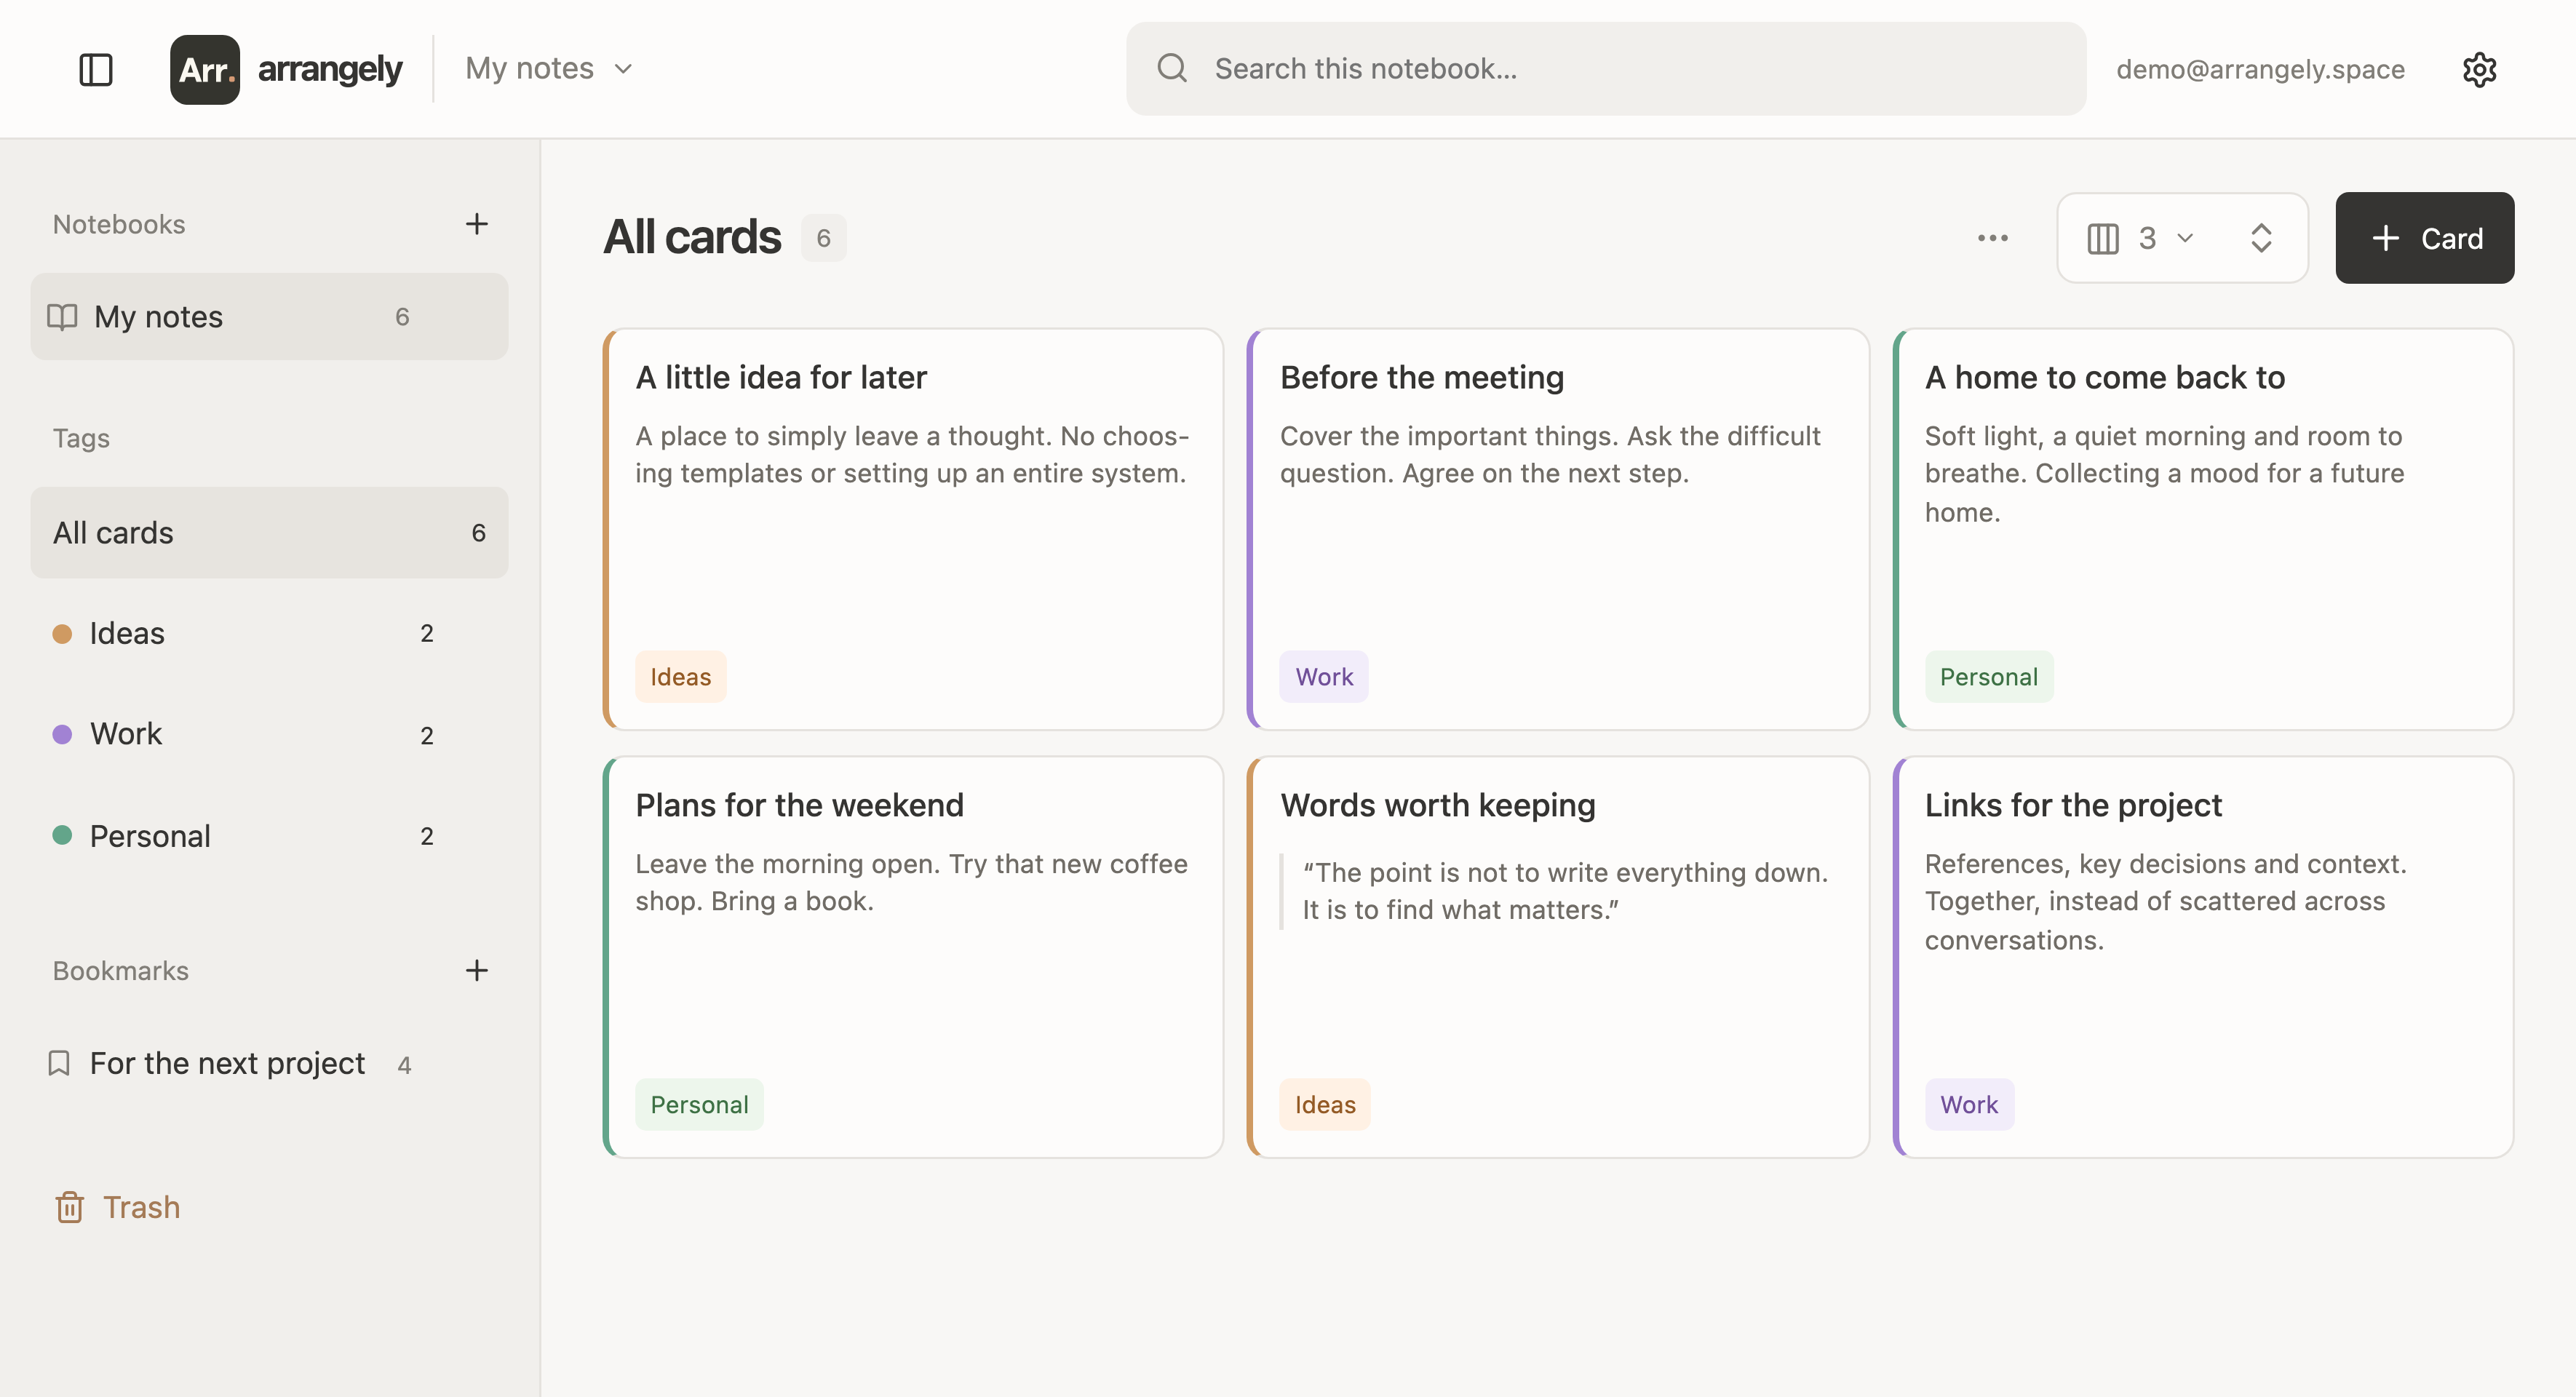Open the A home to come back to card
The height and width of the screenshot is (1397, 2576).
[2203, 529]
